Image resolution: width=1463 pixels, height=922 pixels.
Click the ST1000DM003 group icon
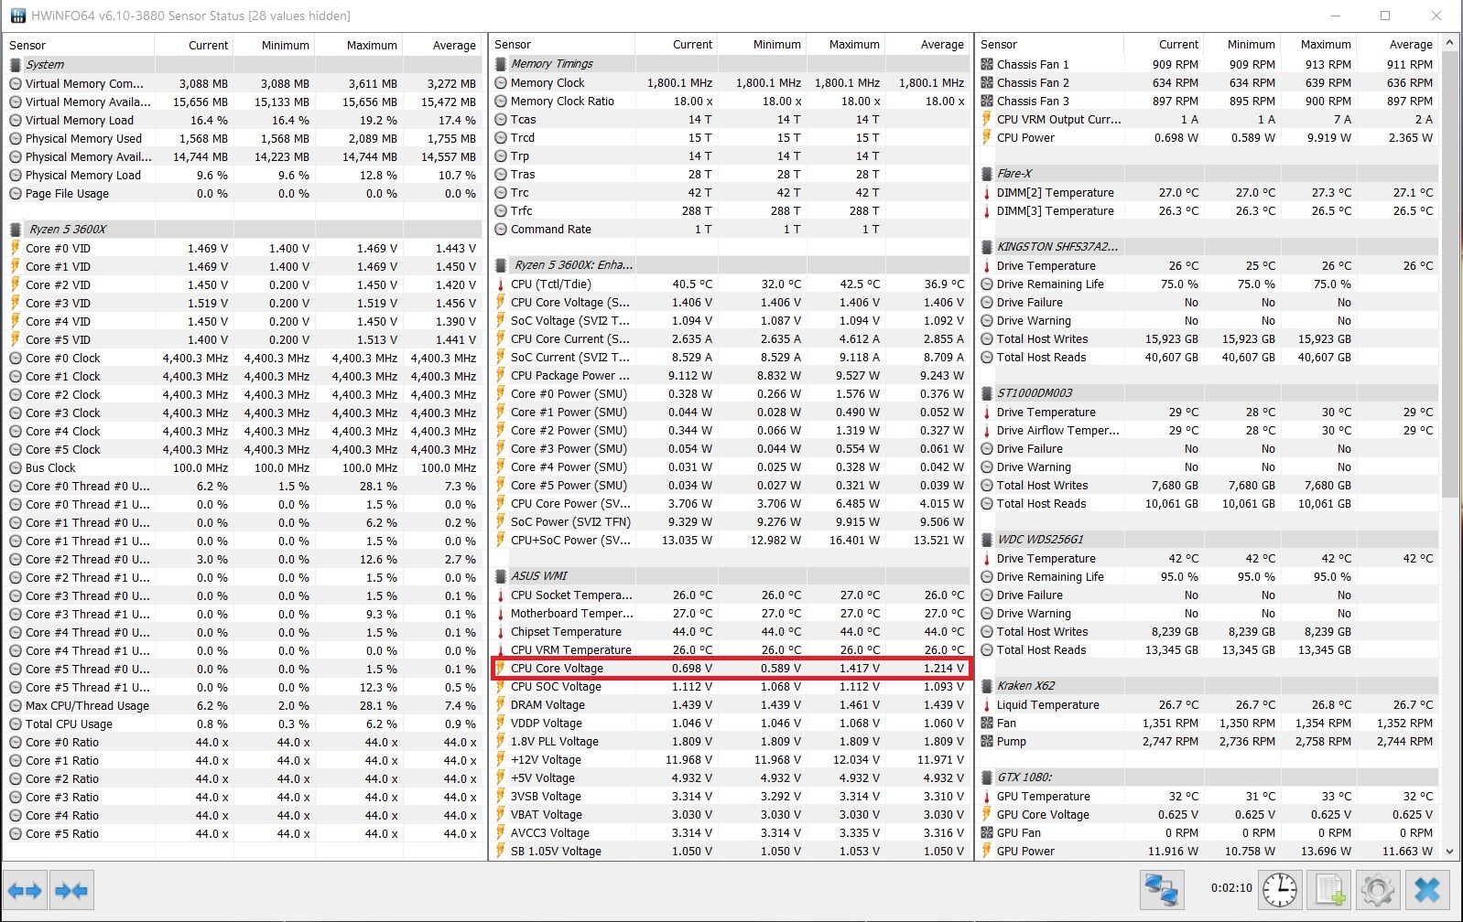(x=987, y=393)
